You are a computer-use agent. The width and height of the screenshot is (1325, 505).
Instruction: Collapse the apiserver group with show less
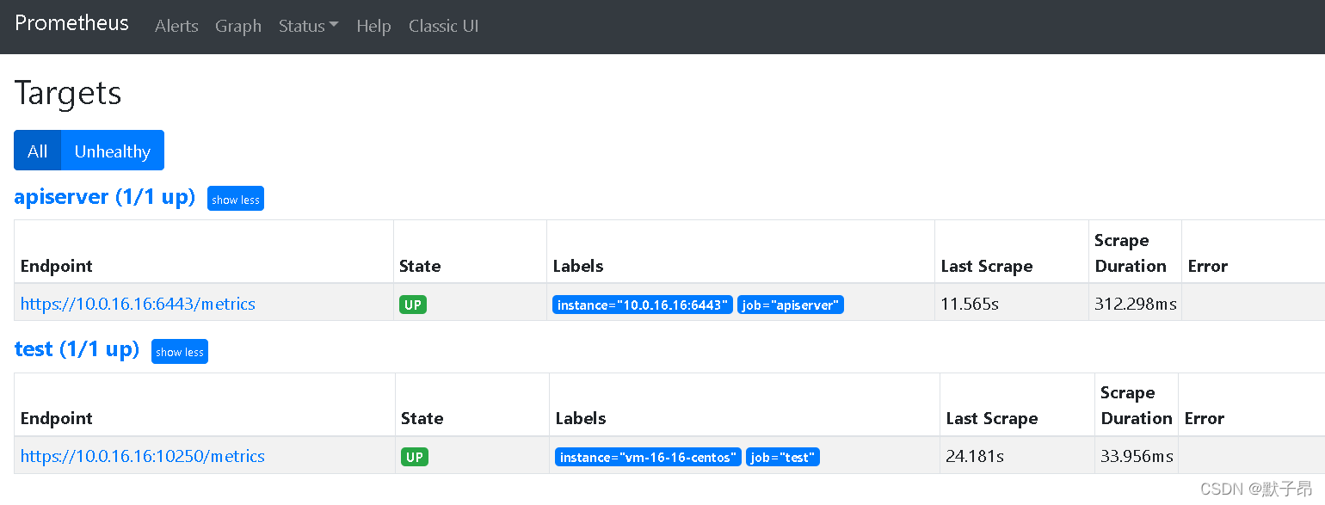(x=235, y=199)
